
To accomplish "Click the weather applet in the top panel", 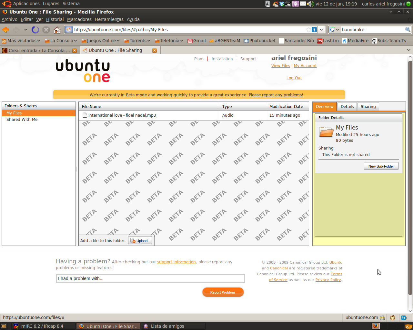I will 276,4.
